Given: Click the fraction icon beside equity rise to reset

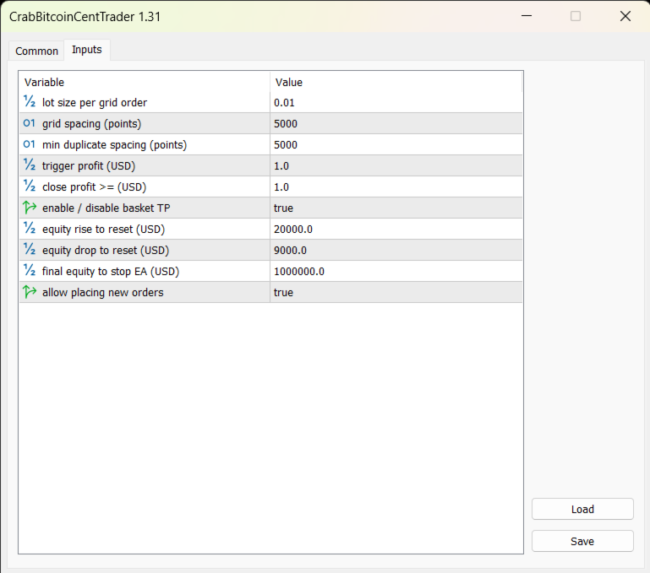Looking at the screenshot, I should click(x=30, y=228).
